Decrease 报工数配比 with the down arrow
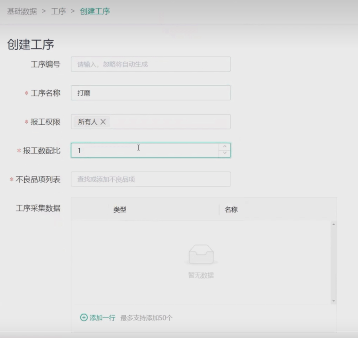 pos(225,153)
